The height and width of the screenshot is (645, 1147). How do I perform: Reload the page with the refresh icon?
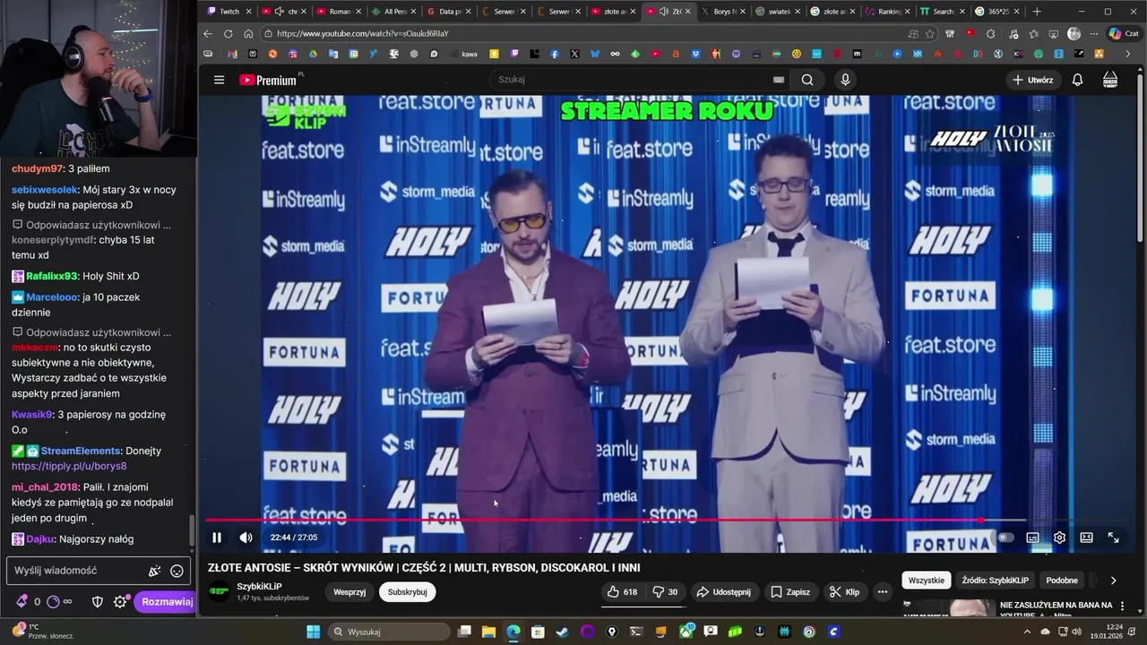(x=229, y=33)
